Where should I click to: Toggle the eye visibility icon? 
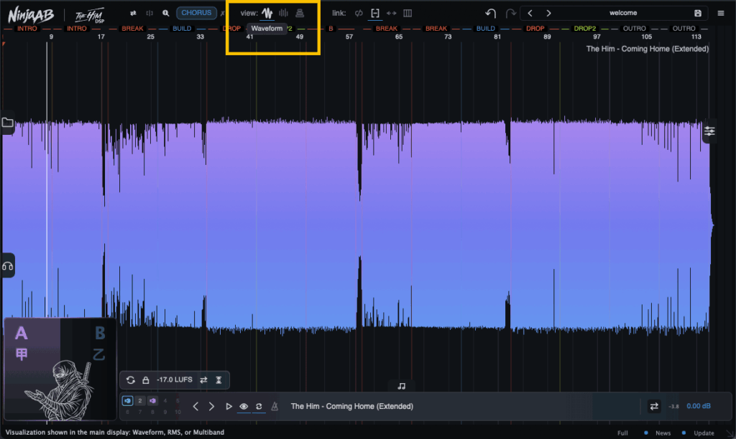244,406
